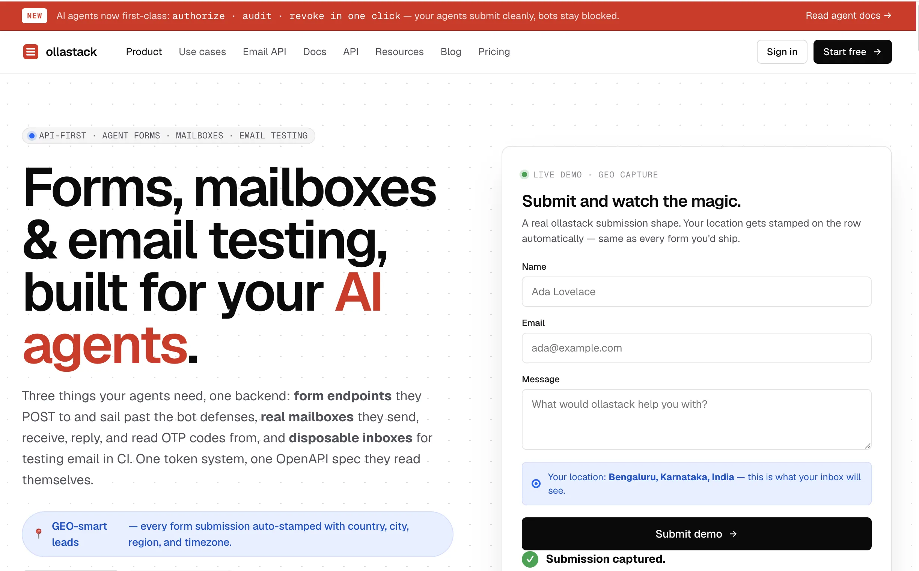Click the Start free button
Viewport: 919px width, 571px height.
click(x=852, y=52)
